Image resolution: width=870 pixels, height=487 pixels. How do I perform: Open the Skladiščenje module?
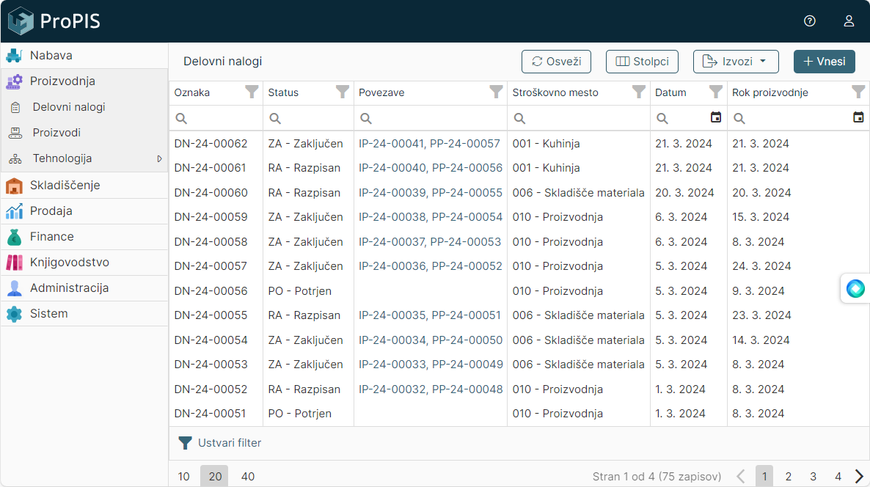[x=84, y=186]
